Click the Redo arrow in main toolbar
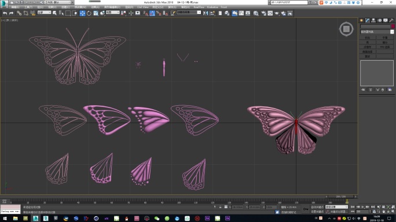This screenshot has height=222, width=396. pos(11,13)
